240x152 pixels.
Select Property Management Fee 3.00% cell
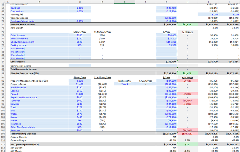point(80,81)
